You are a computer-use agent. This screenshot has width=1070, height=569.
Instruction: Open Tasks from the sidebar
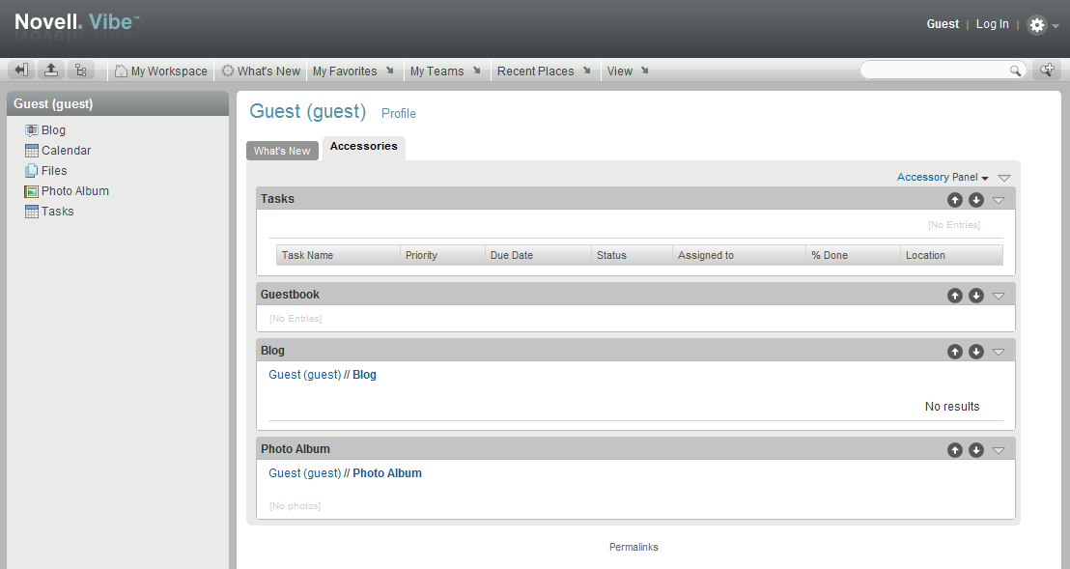[x=56, y=211]
